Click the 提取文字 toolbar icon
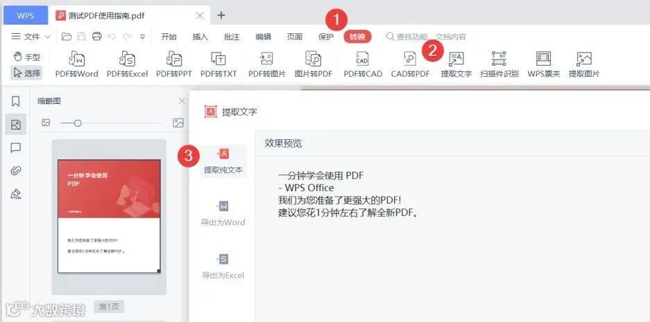 tap(456, 64)
